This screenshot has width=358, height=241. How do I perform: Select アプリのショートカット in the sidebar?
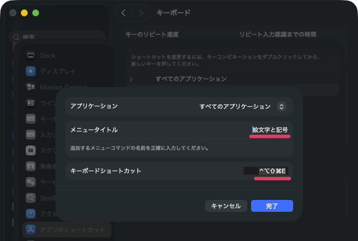(x=67, y=230)
